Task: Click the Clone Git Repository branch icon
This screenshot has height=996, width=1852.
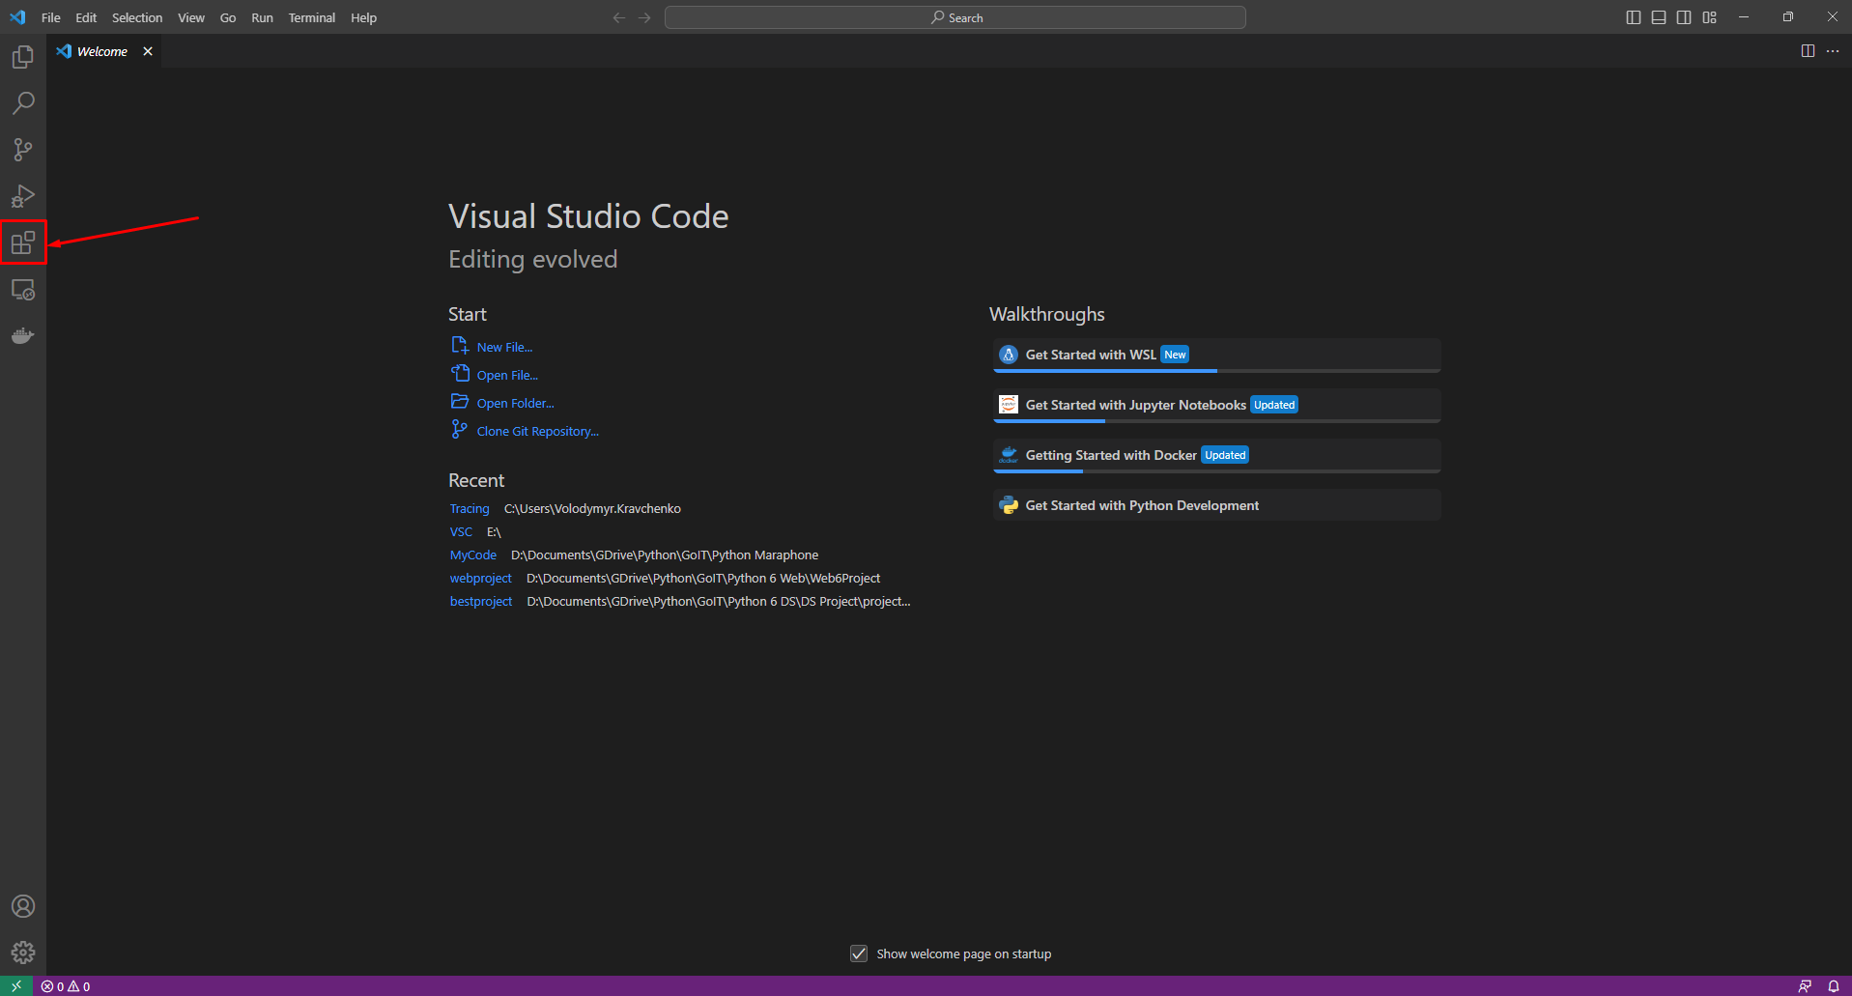Action: click(460, 430)
